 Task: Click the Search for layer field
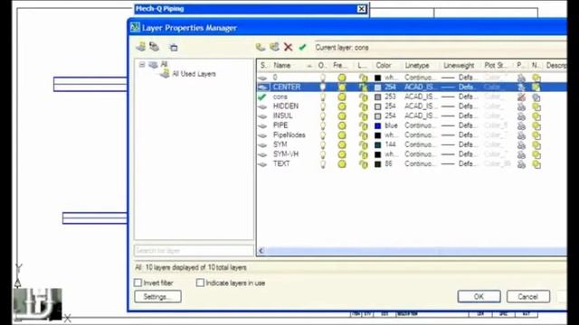tap(194, 251)
